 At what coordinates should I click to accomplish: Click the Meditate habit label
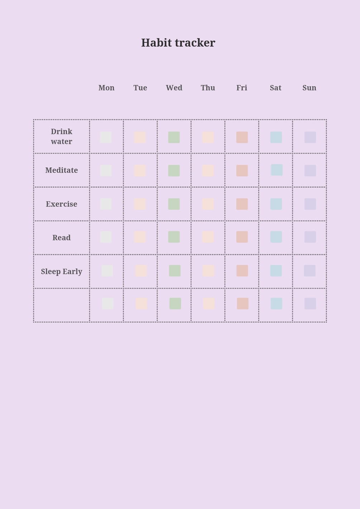pos(62,170)
